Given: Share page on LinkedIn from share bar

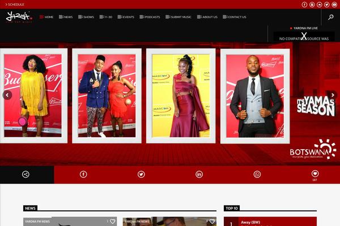Looking at the screenshot, I should (x=199, y=175).
